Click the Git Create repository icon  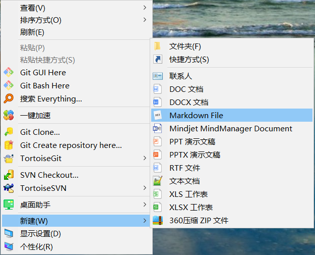coord(9,145)
